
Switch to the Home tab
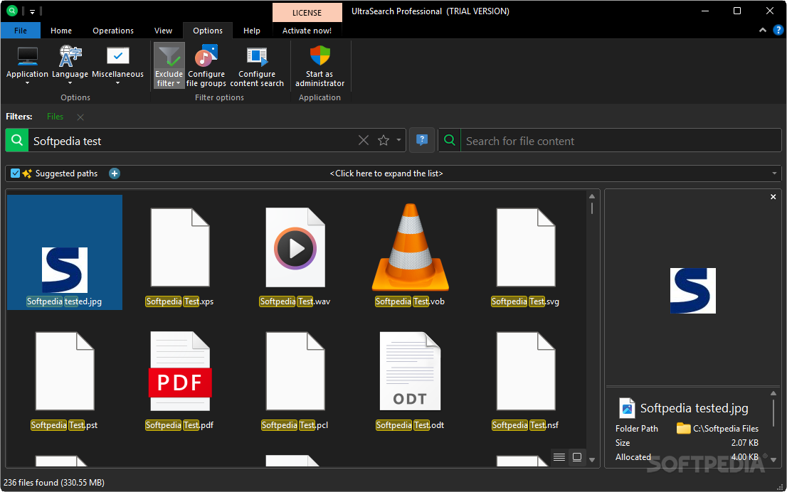click(61, 31)
